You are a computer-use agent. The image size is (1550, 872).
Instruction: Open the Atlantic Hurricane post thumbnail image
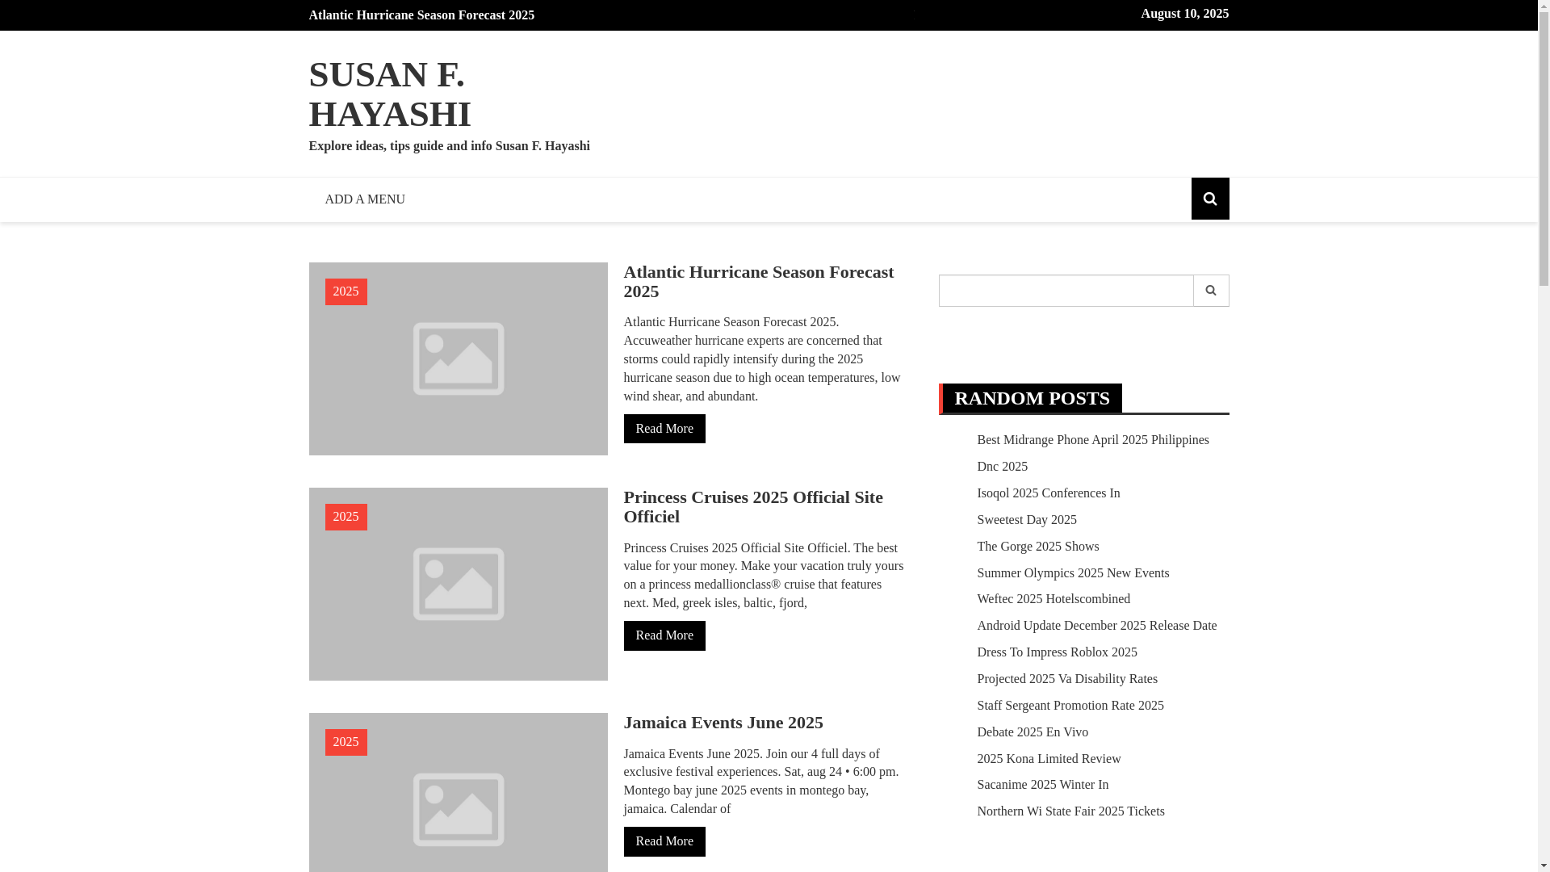pyautogui.click(x=458, y=358)
